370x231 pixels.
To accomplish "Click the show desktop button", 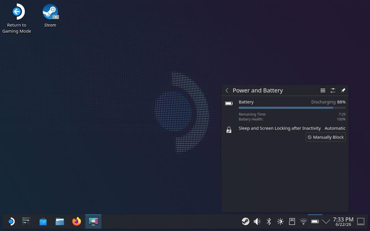I will click(361, 221).
